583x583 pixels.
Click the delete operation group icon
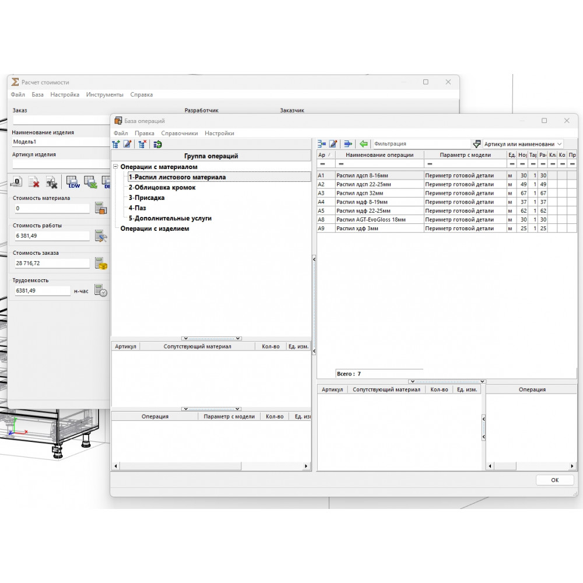(142, 144)
